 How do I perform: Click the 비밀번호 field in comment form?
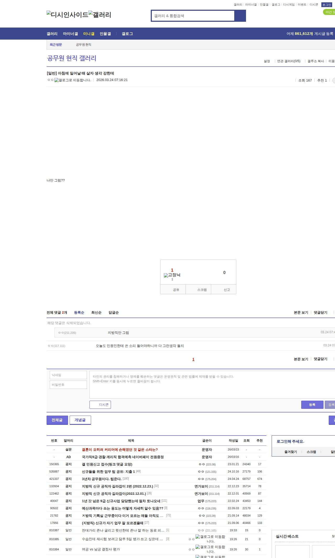coord(68,385)
